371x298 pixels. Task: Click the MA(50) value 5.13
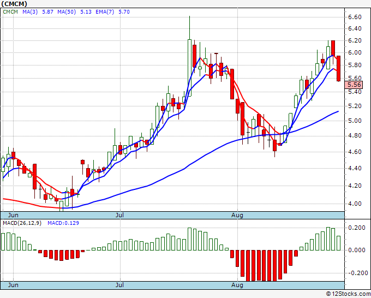pyautogui.click(x=86, y=12)
